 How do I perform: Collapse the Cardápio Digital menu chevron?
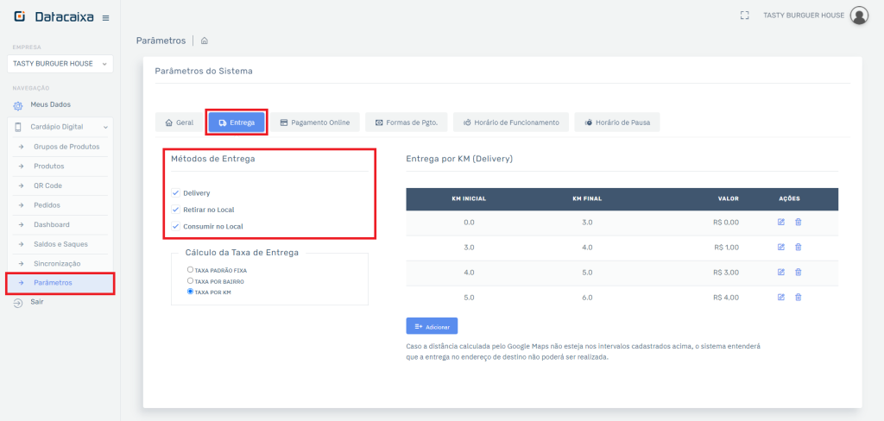point(105,128)
